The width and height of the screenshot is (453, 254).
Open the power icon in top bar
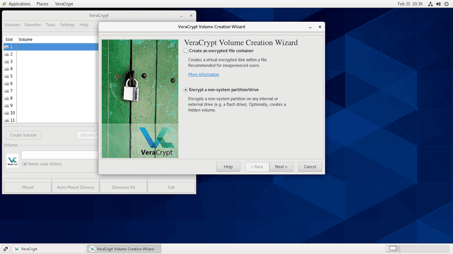(x=446, y=4)
